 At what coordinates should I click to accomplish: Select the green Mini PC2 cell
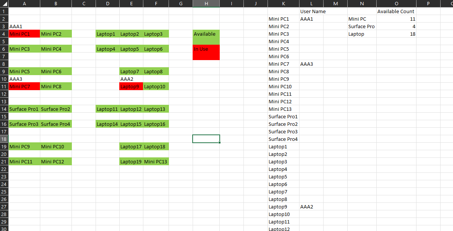click(56, 34)
